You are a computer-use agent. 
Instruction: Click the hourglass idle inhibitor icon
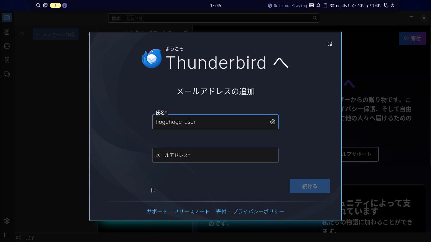(386, 5)
